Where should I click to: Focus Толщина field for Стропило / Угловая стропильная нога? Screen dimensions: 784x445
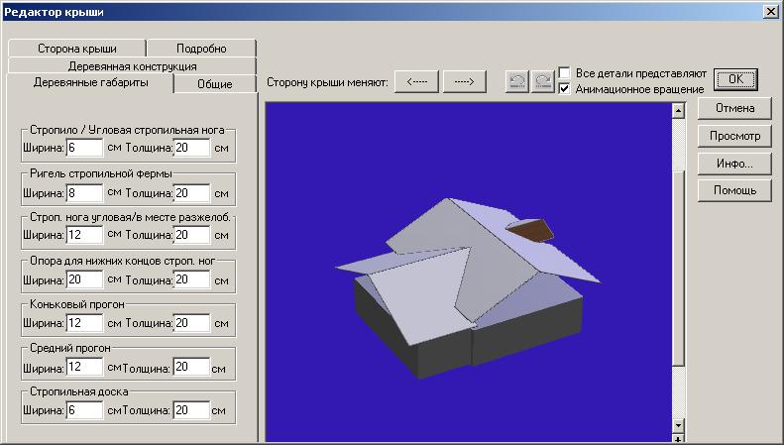(191, 148)
